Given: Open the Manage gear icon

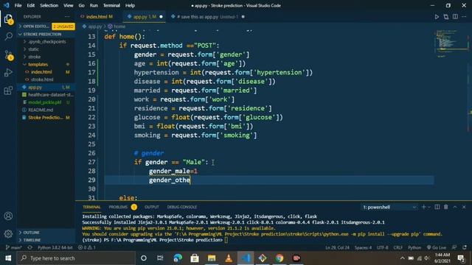Looking at the screenshot, I should tap(8, 234).
